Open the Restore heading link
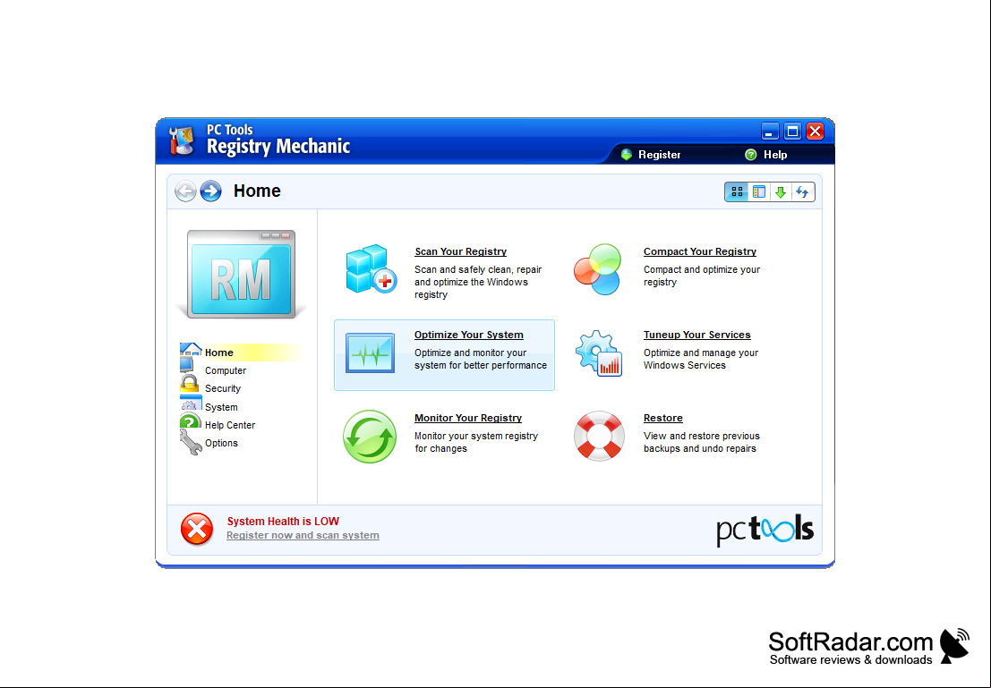The height and width of the screenshot is (688, 991). [x=663, y=418]
